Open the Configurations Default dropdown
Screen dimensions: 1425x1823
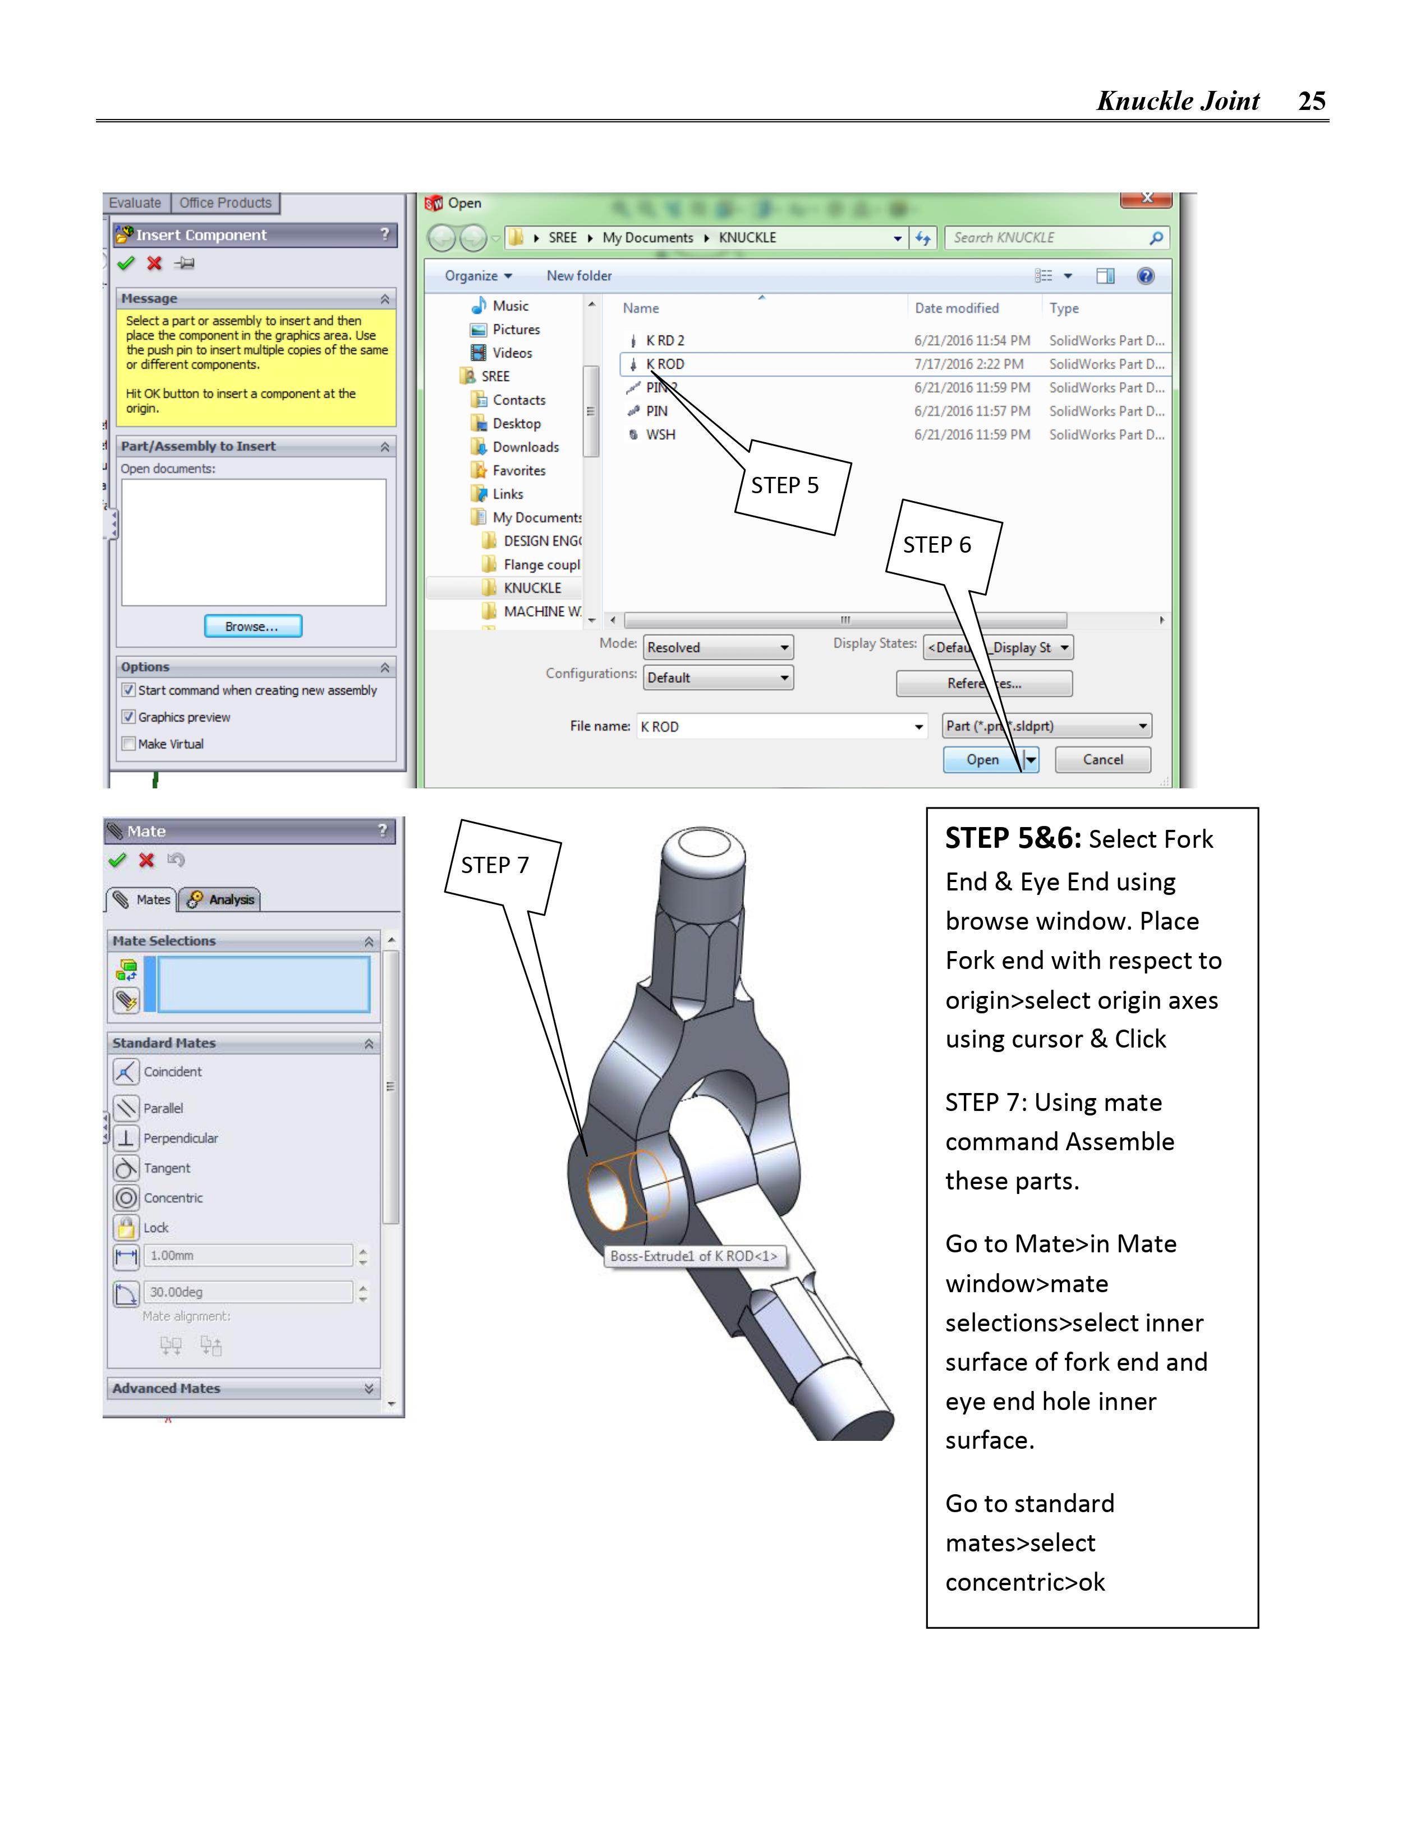tap(719, 678)
